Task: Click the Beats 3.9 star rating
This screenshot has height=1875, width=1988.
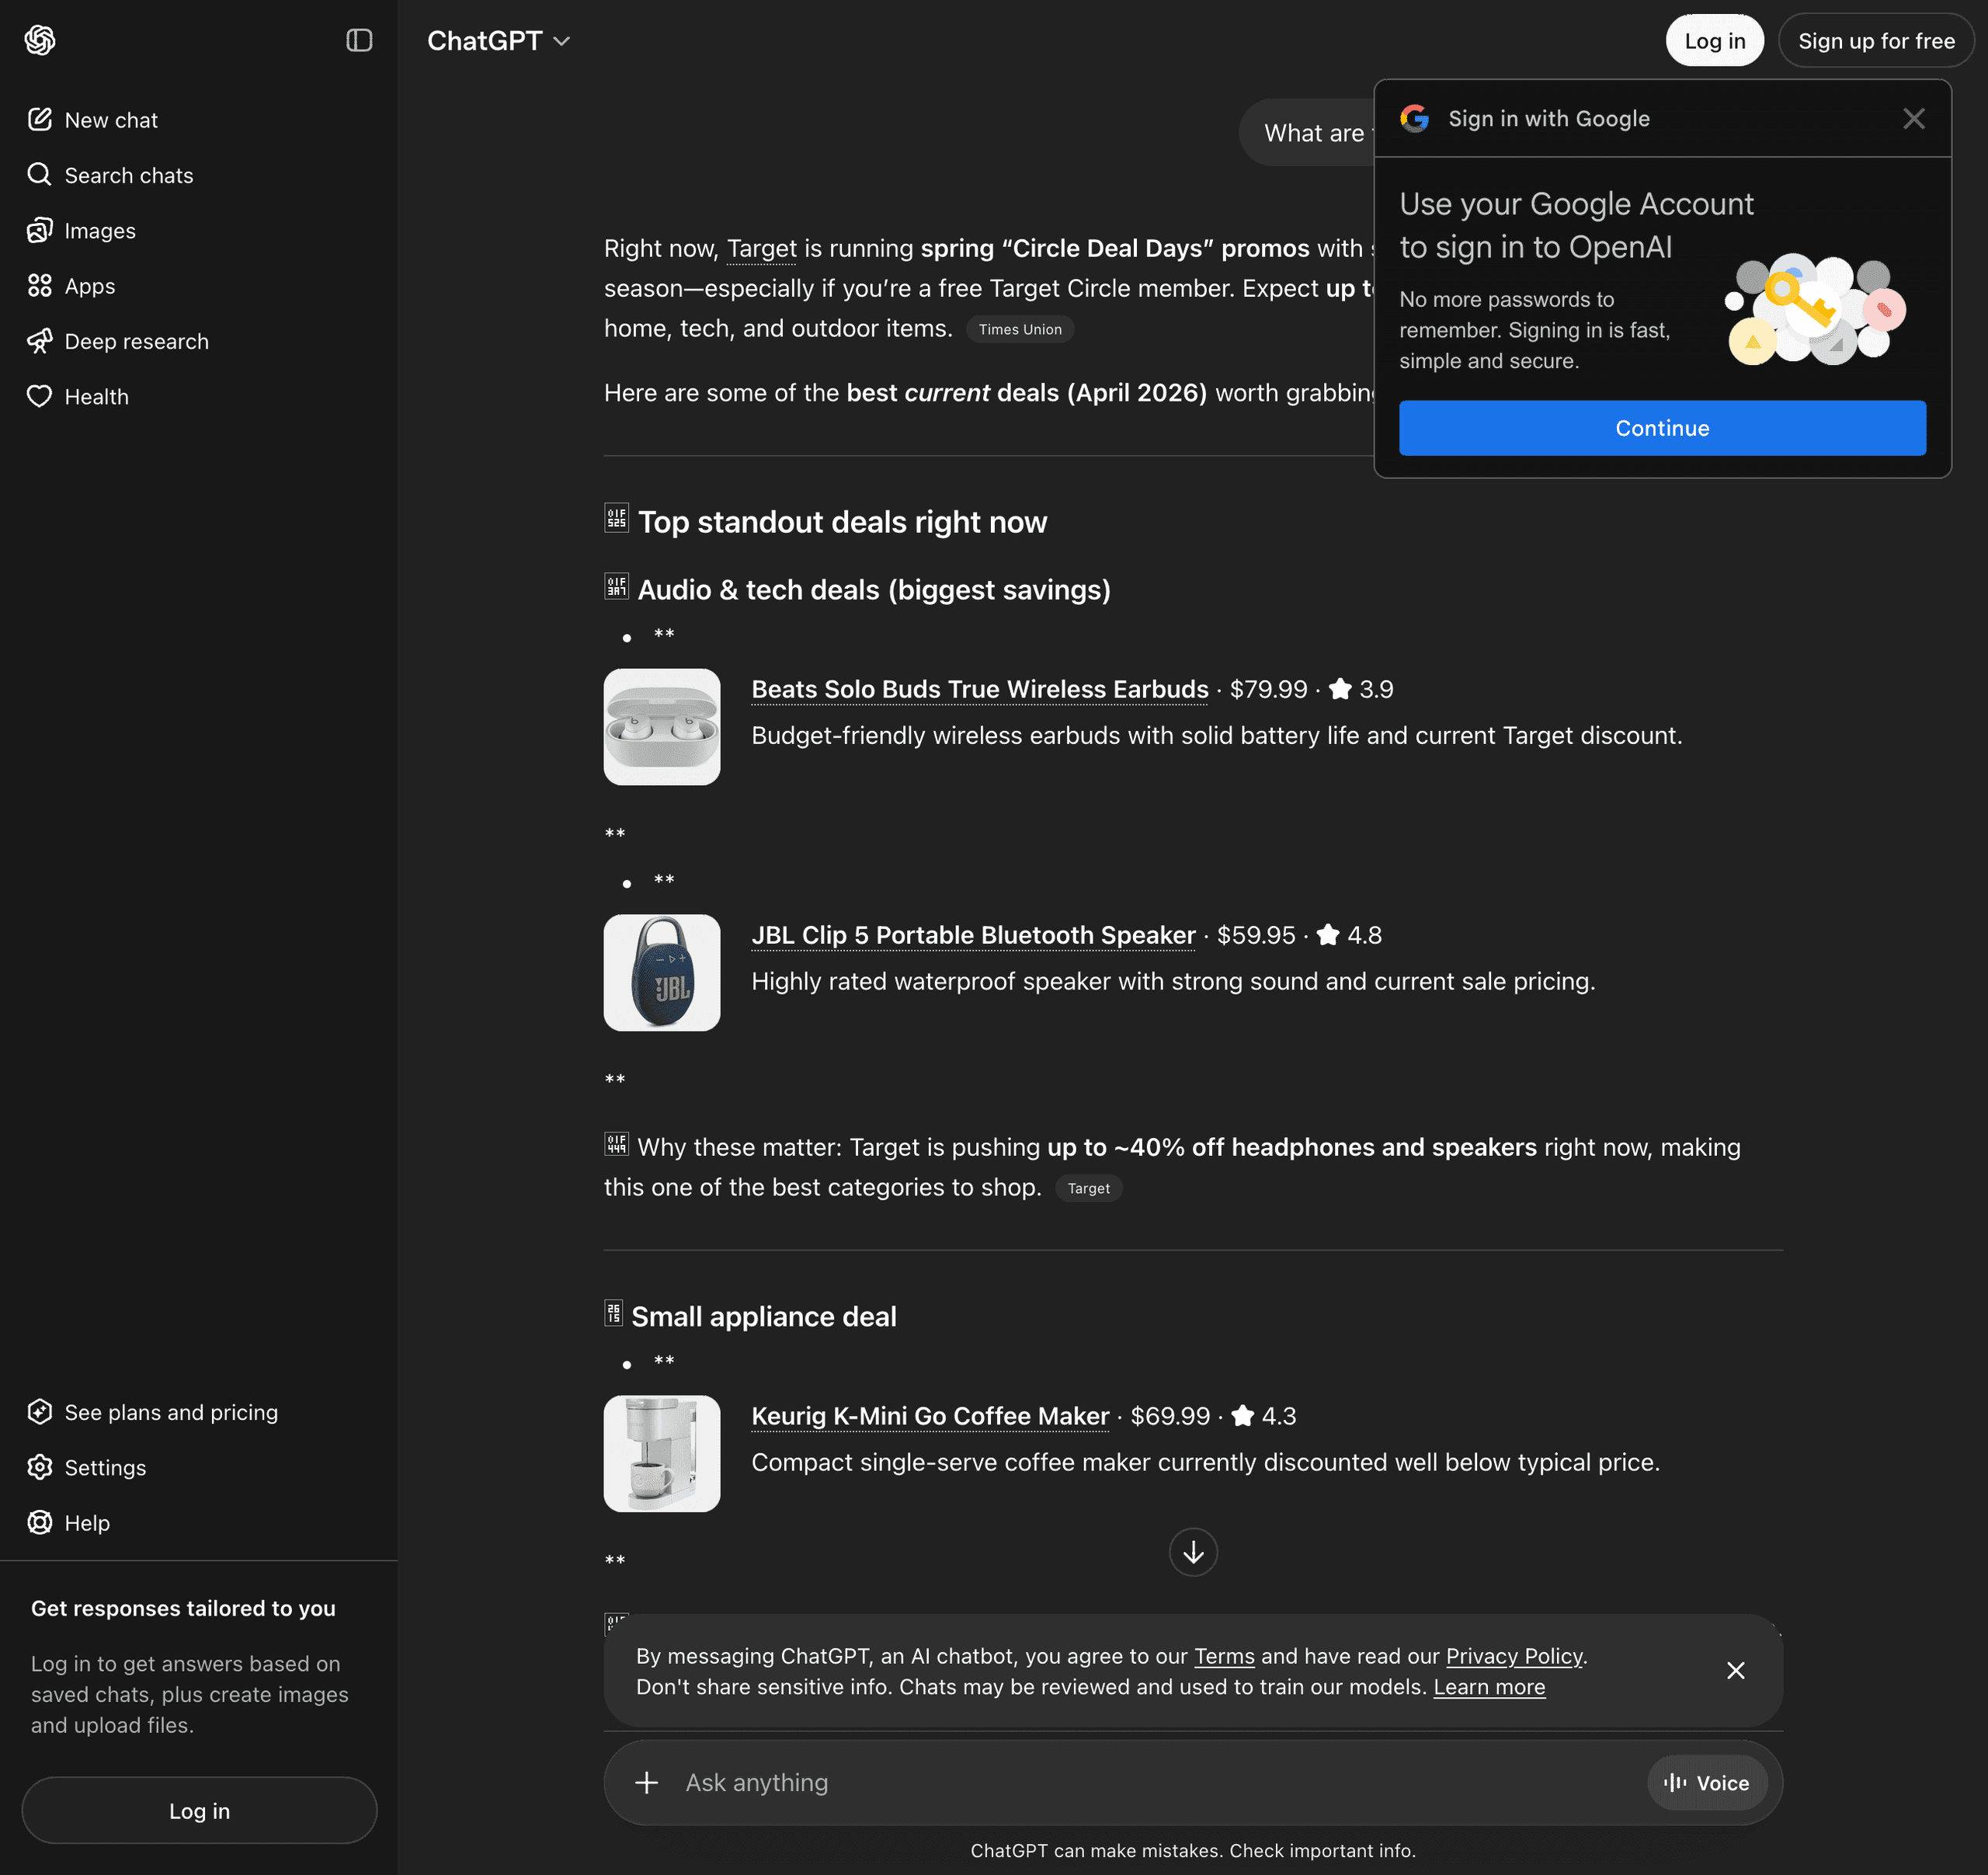Action: pos(1361,690)
